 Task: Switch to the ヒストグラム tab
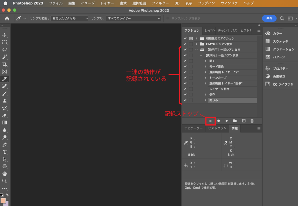(x=217, y=128)
